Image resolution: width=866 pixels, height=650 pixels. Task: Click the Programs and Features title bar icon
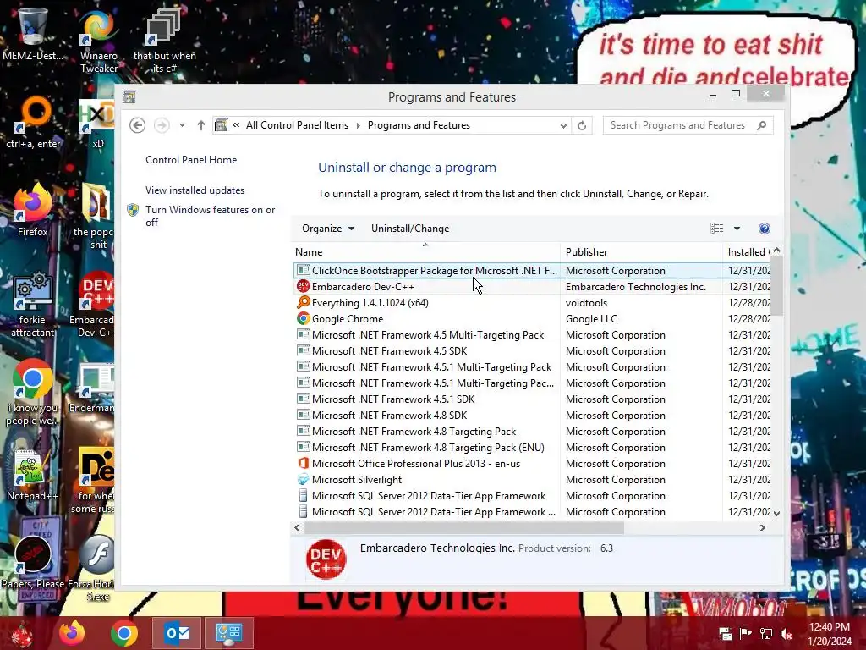129,97
